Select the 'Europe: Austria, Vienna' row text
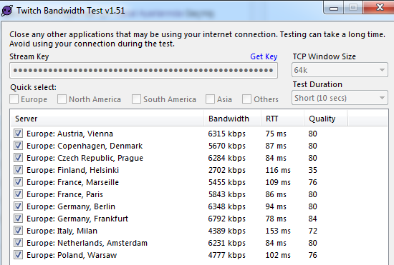This screenshot has width=394, height=265. point(70,134)
